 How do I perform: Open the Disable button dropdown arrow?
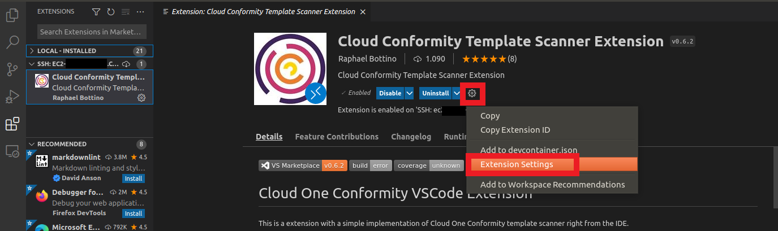pos(409,93)
